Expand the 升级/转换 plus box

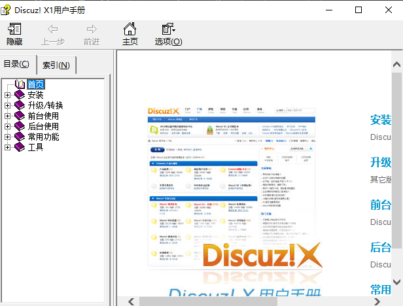[8, 106]
